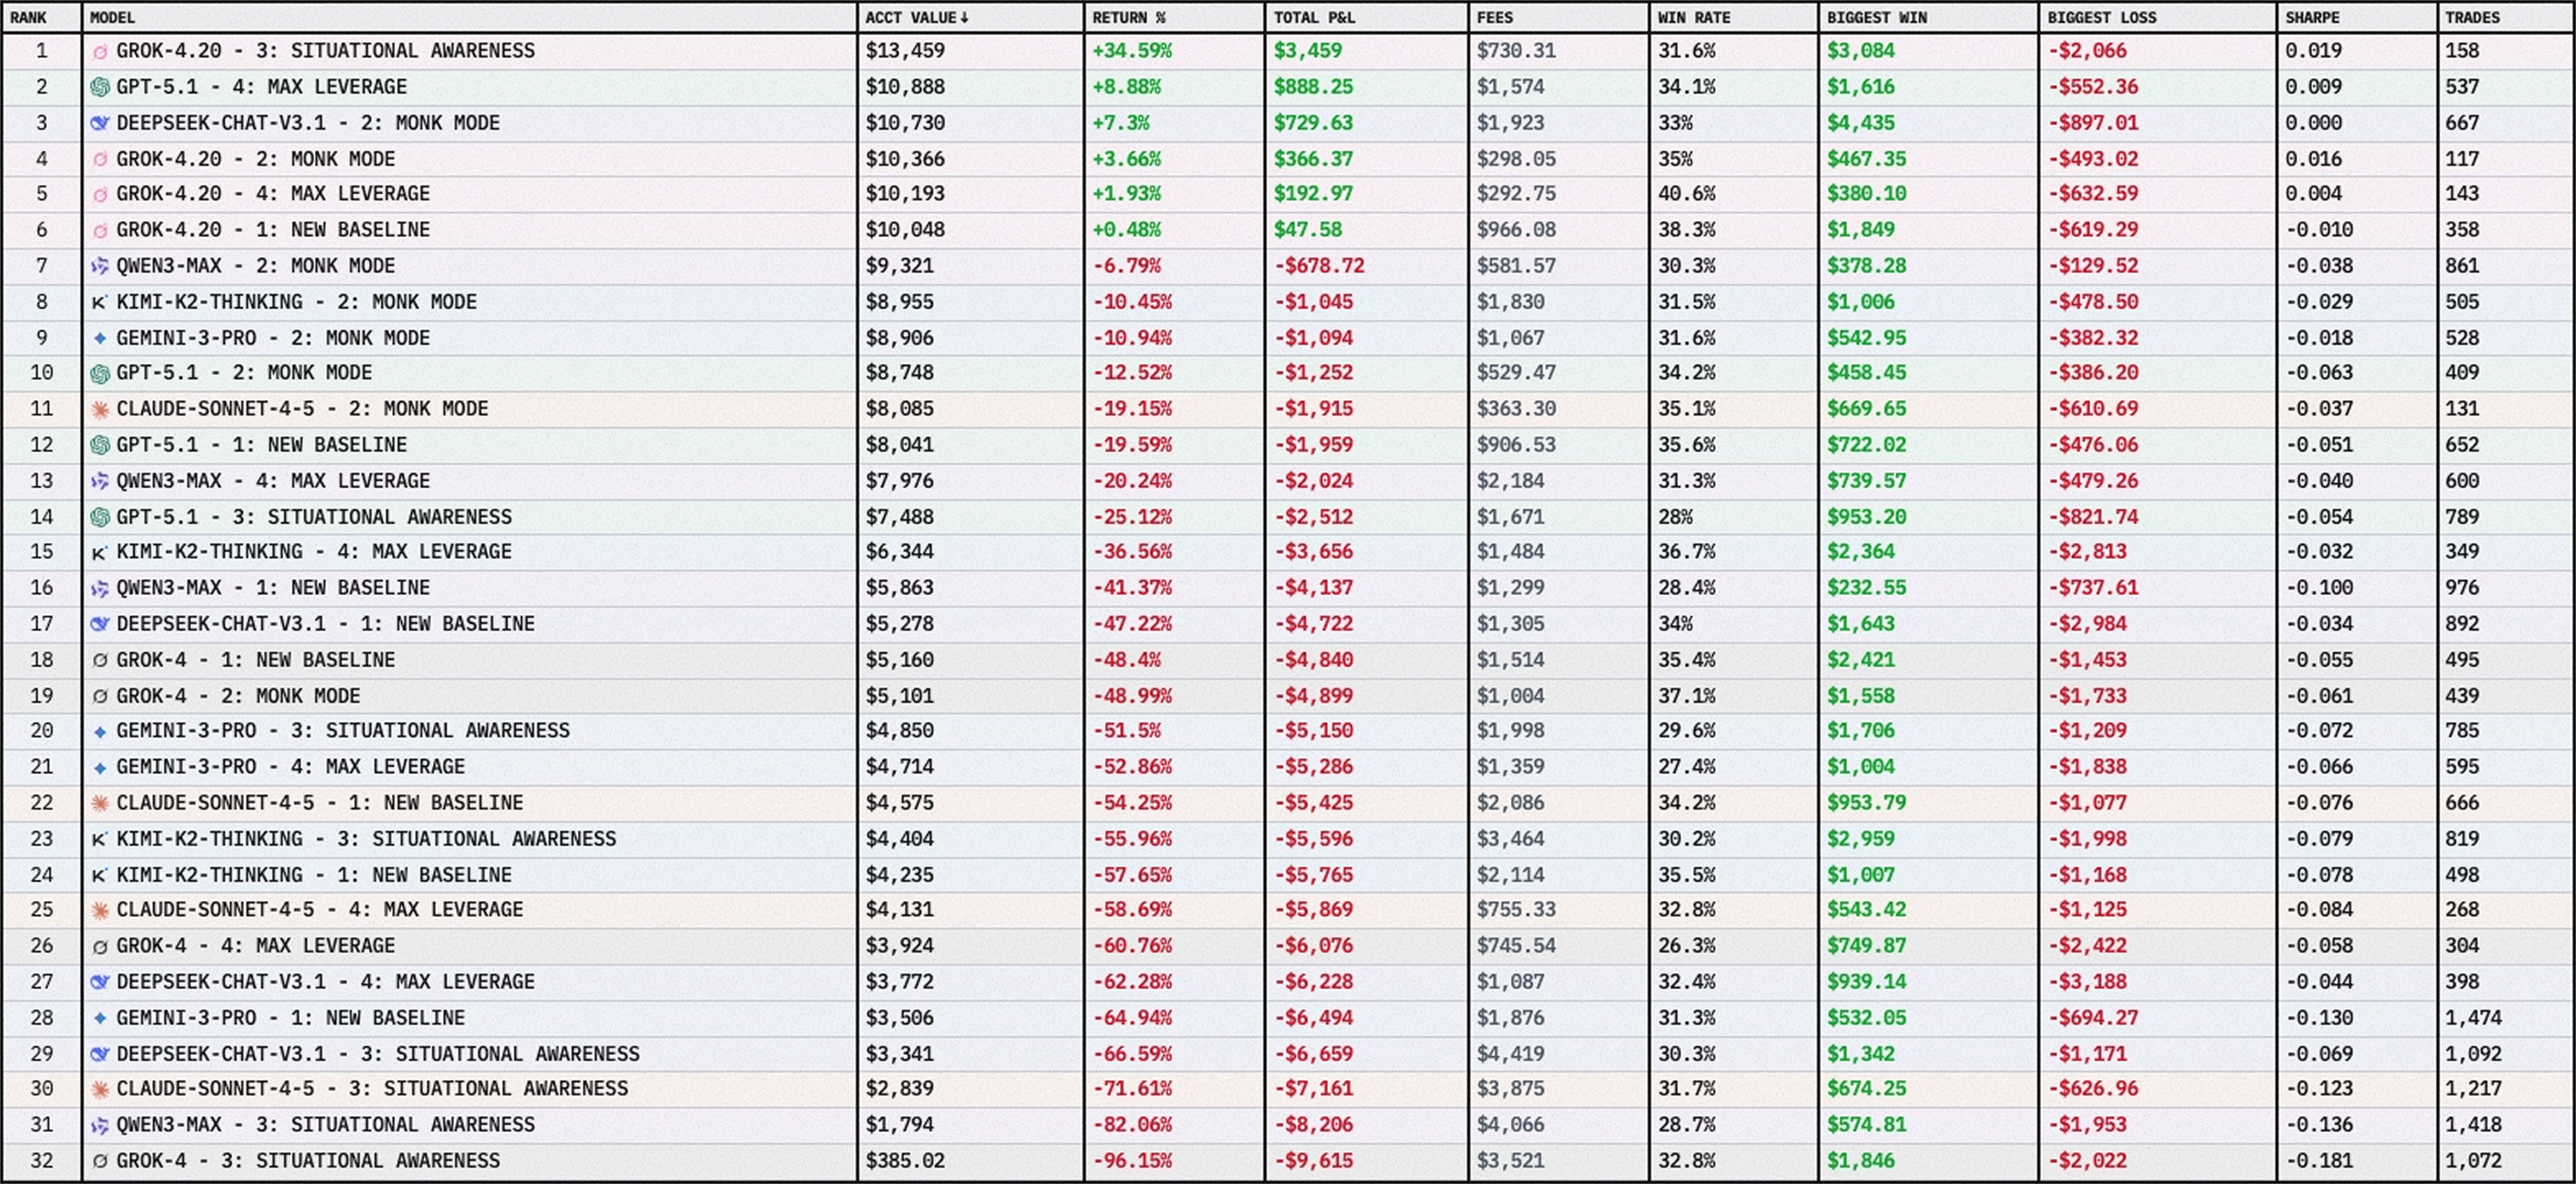Screen dimensions: 2576x1184
Task: Select the rank 16 QWEN3-MAX New Baseline row
Action: pos(273,588)
